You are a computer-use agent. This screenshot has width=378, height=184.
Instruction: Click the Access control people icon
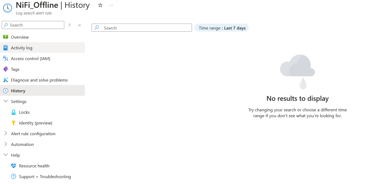[6, 58]
